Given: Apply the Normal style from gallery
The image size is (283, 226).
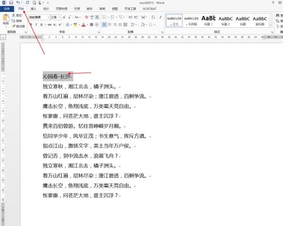Looking at the screenshot, I should click(174, 20).
